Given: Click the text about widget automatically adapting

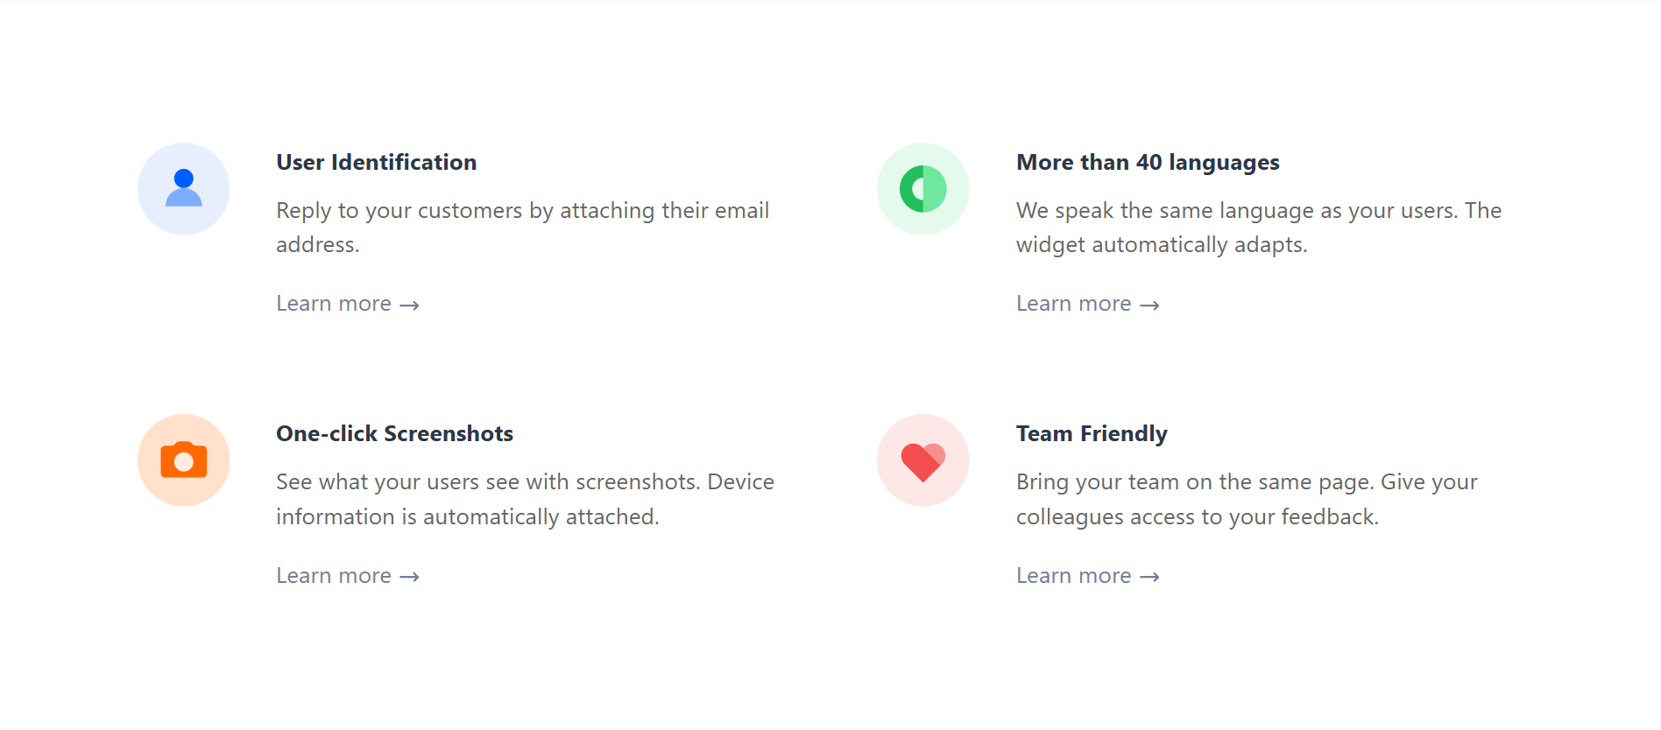Looking at the screenshot, I should point(1258,228).
